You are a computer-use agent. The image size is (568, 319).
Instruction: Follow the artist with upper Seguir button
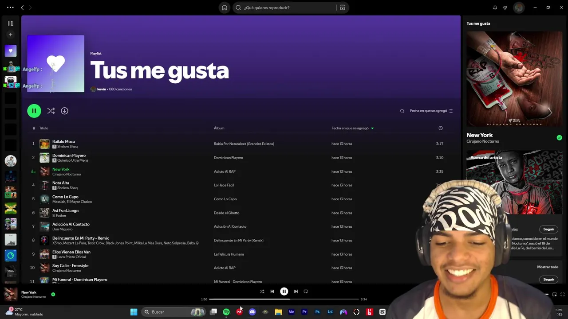point(549,229)
